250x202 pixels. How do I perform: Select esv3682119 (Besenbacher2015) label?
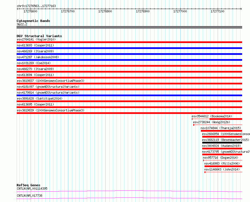click(x=226, y=140)
